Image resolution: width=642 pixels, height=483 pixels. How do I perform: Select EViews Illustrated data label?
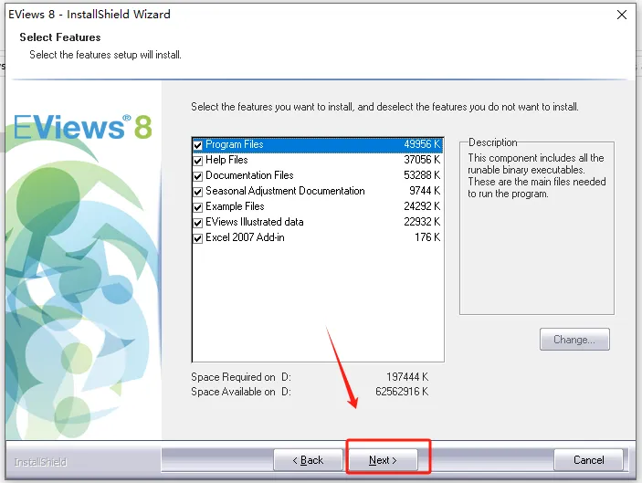[x=254, y=222]
